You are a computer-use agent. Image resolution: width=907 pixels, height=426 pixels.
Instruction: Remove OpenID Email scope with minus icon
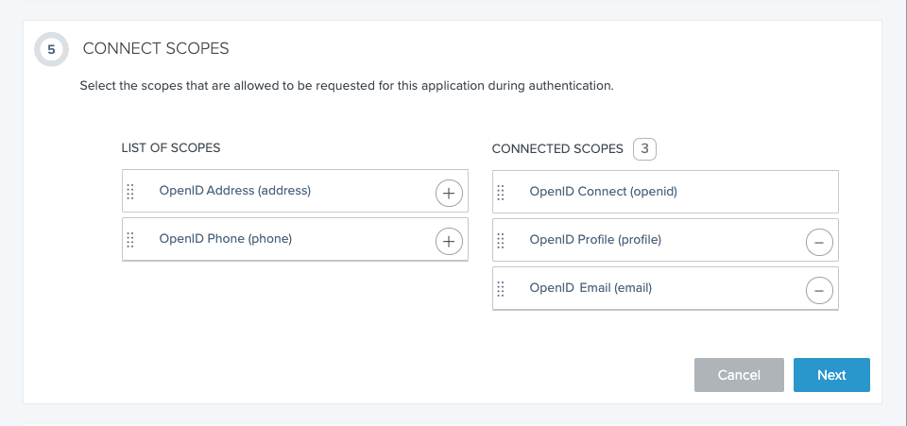pyautogui.click(x=819, y=291)
